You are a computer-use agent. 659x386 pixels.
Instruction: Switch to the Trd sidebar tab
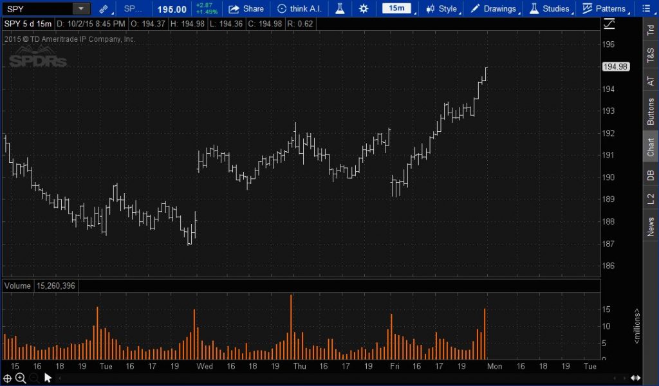point(651,30)
